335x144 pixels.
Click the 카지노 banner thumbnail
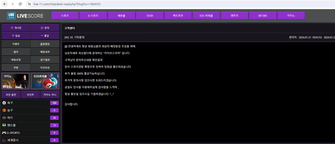16,81
